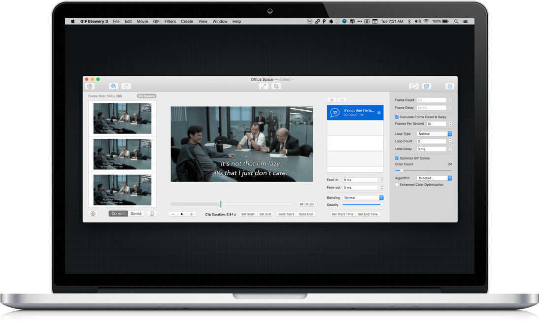This screenshot has height=322, width=539.
Task: Expand the Algorithm dropdown set to Ordered
Action: coord(434,178)
